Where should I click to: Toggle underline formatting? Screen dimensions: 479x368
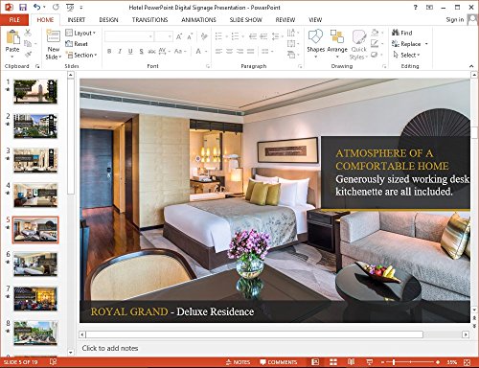[x=130, y=52]
